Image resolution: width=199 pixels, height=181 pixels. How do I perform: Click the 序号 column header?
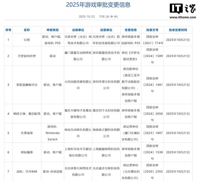[x=8, y=30]
